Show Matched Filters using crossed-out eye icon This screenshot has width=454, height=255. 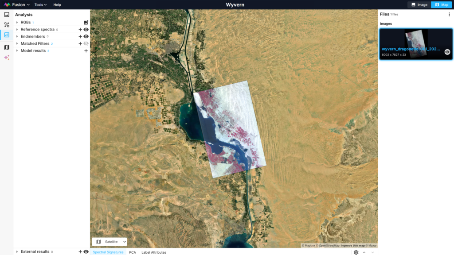[x=86, y=43]
